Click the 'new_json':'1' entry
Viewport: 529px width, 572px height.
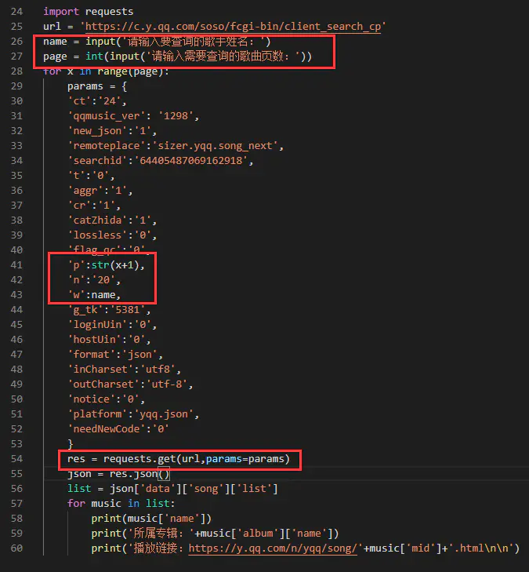coord(112,131)
